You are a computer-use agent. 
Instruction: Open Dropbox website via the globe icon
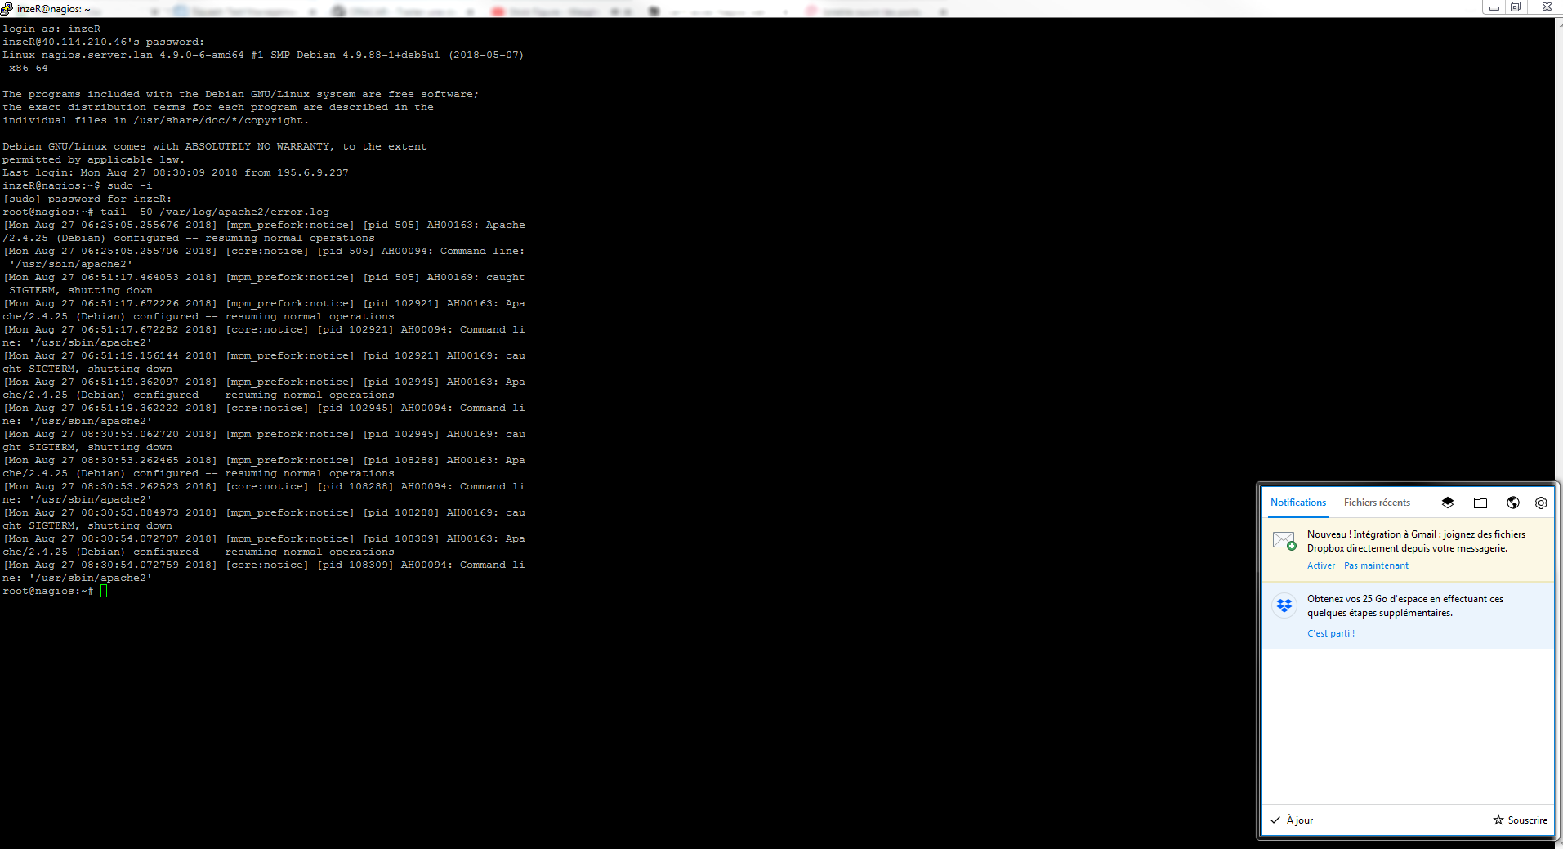[x=1512, y=503]
